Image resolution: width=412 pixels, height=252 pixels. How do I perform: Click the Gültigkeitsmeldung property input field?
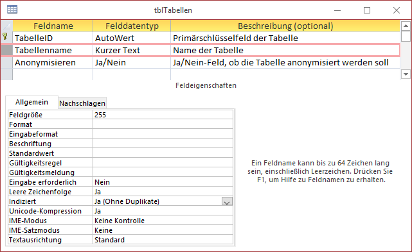point(163,172)
